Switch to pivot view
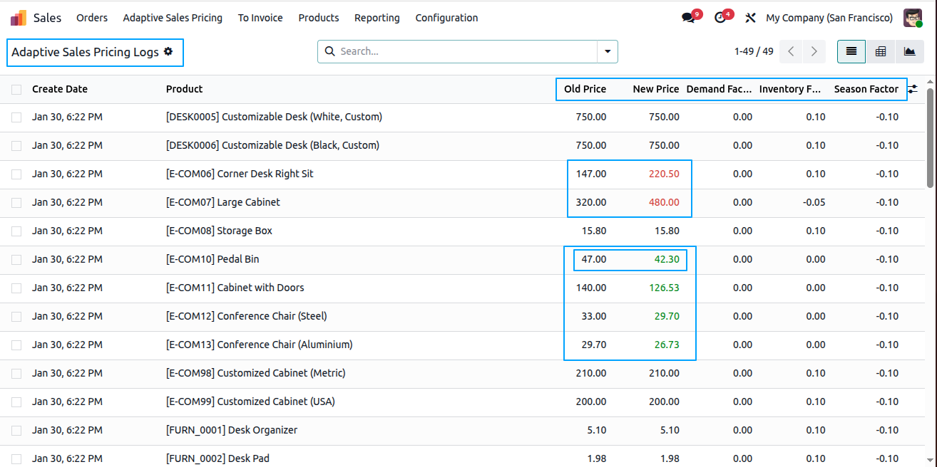Screen dimensions: 937x467 (881, 51)
